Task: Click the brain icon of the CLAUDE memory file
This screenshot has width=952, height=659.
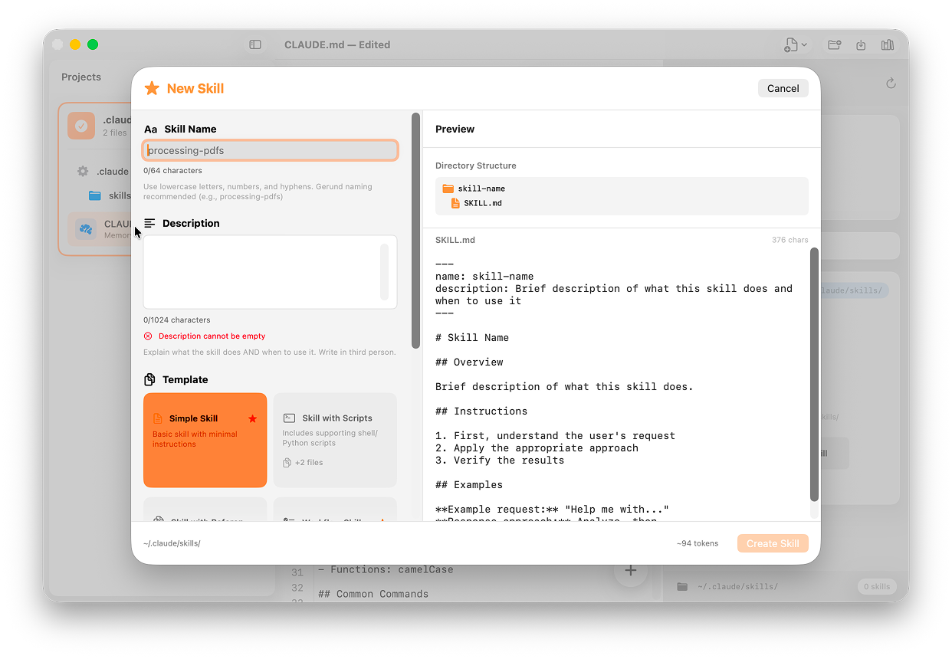Action: (x=85, y=229)
